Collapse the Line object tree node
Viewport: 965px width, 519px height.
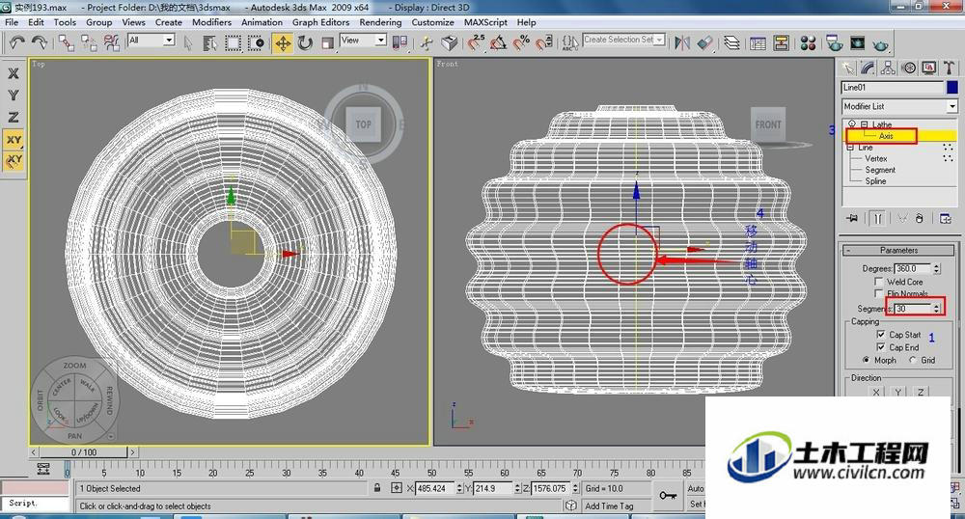(x=850, y=148)
